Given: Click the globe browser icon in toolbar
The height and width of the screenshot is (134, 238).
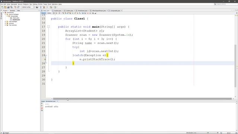Looking at the screenshot, I should click(37, 7).
